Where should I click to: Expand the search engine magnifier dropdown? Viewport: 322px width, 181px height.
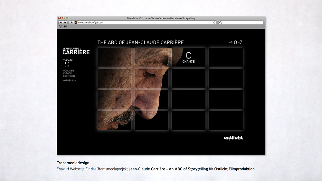point(221,23)
